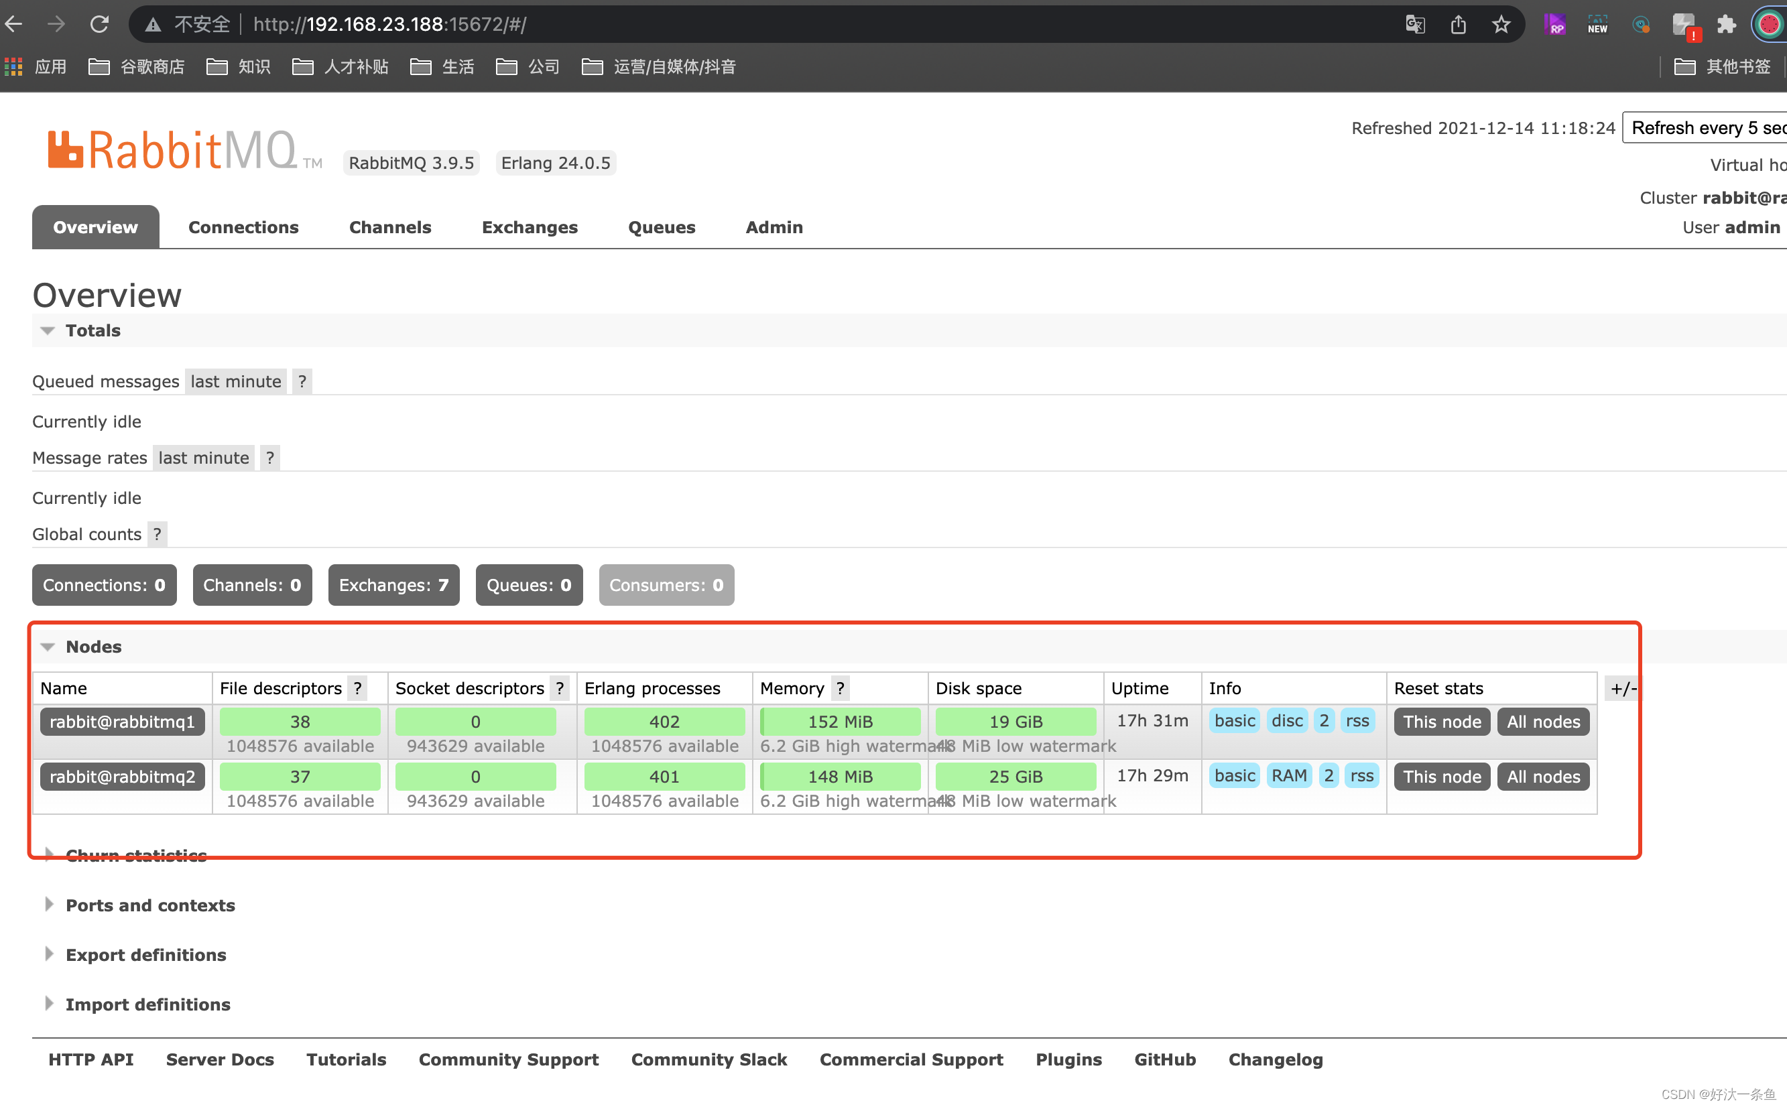Expand the Churn statistics section

126,855
